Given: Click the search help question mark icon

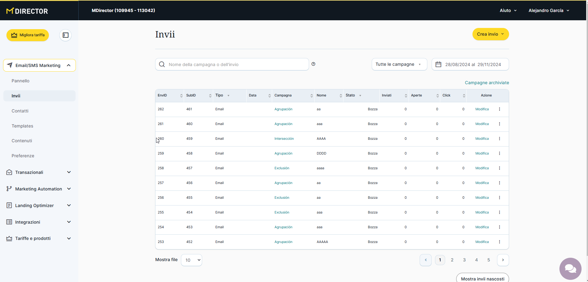Looking at the screenshot, I should (313, 64).
